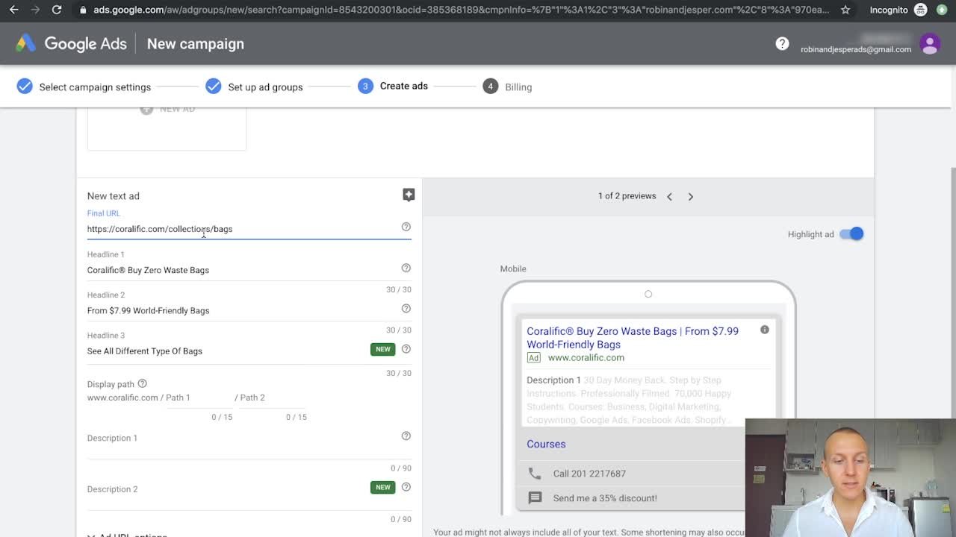Bookmark this page with the star icon
Screen dimensions: 956x537
[x=845, y=10]
